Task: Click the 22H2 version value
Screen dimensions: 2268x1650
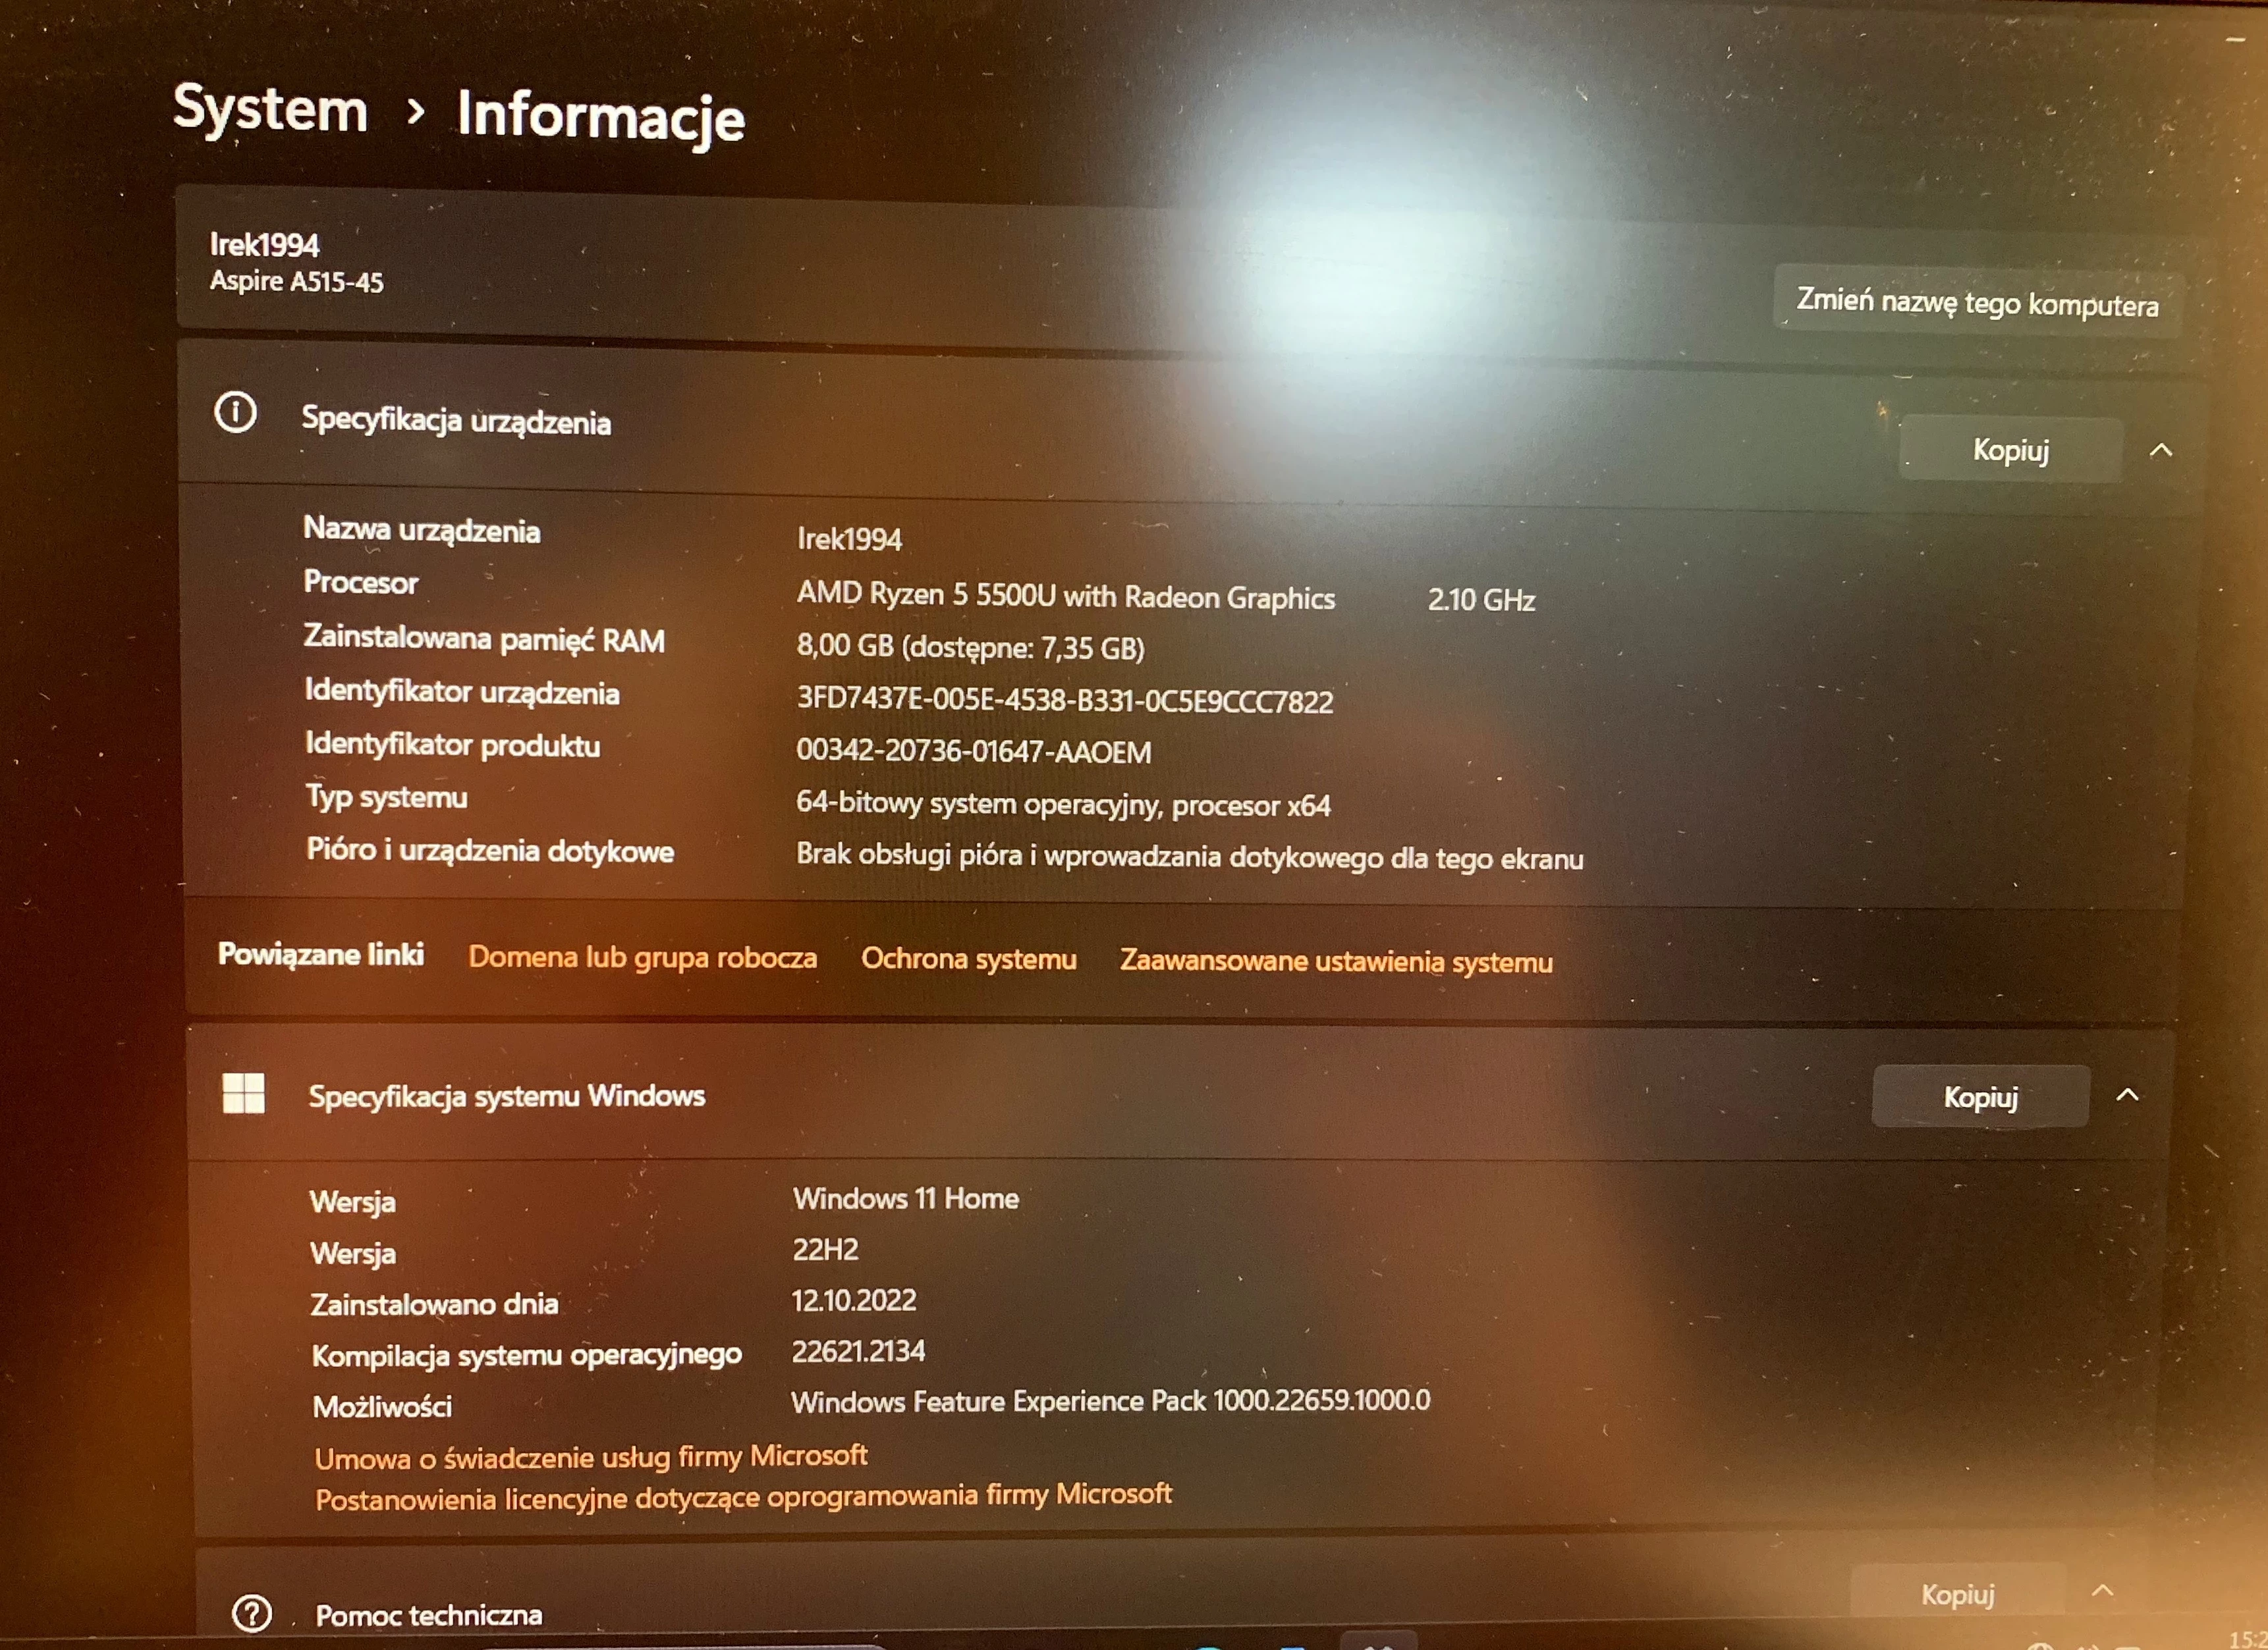Action: click(x=826, y=1249)
